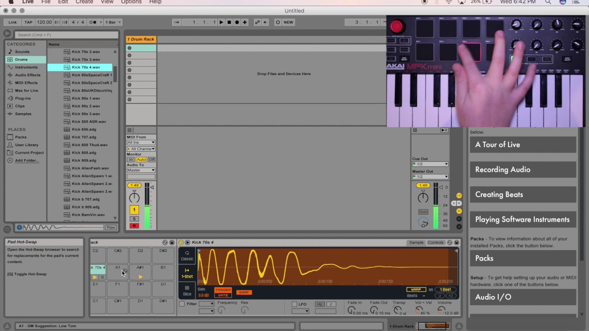Select Classic playback mode in Simpler
589x331 pixels.
(x=187, y=256)
